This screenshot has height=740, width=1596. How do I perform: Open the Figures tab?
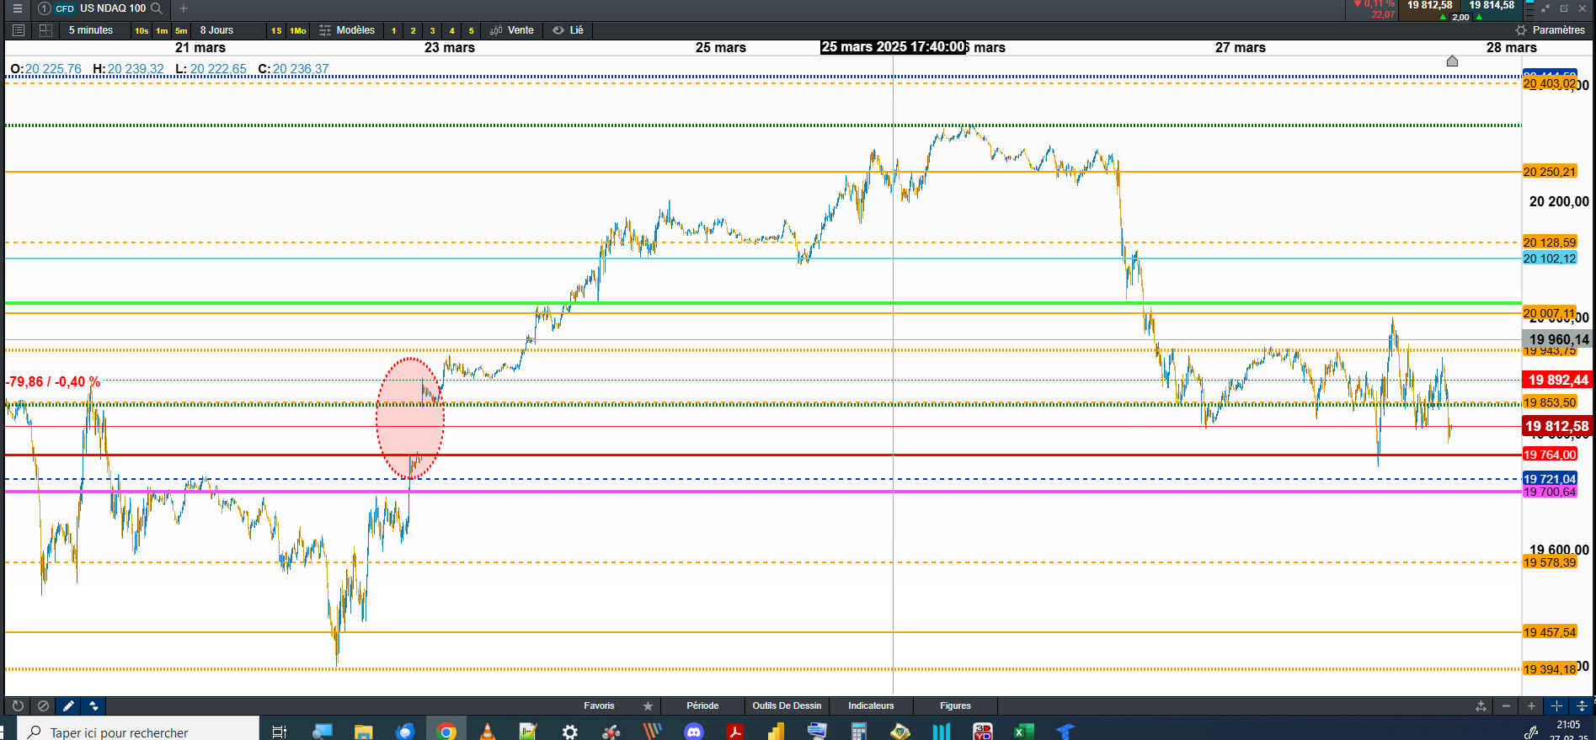coord(955,706)
